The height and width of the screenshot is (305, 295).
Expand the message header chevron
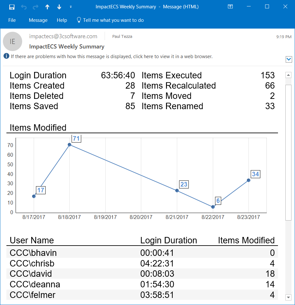click(x=289, y=59)
